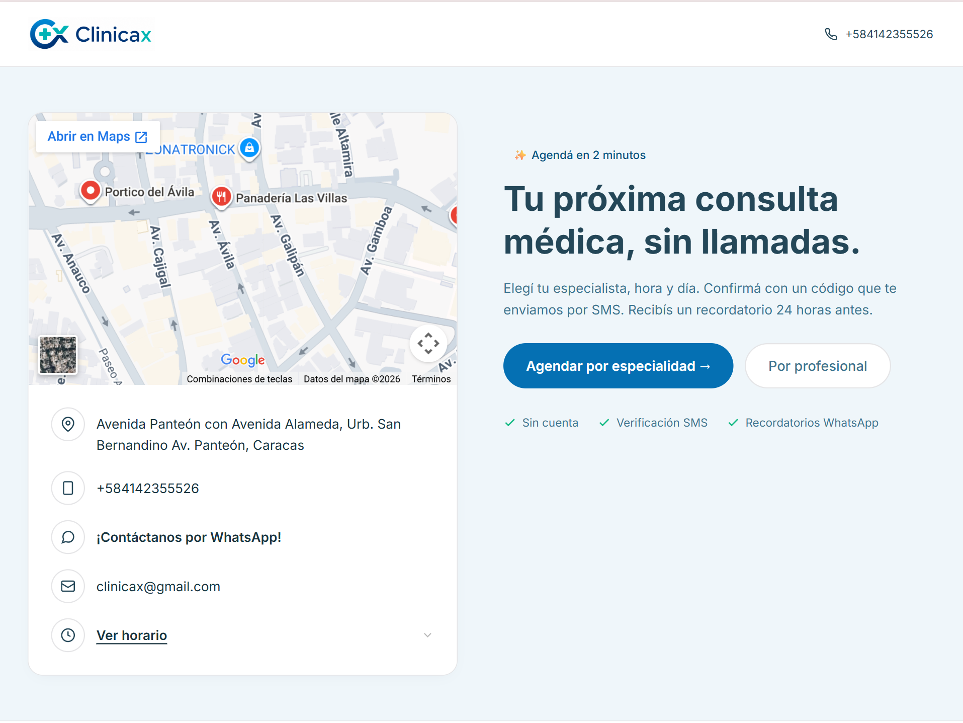The width and height of the screenshot is (963, 723).
Task: Click the phone icon in header
Action: coord(831,34)
